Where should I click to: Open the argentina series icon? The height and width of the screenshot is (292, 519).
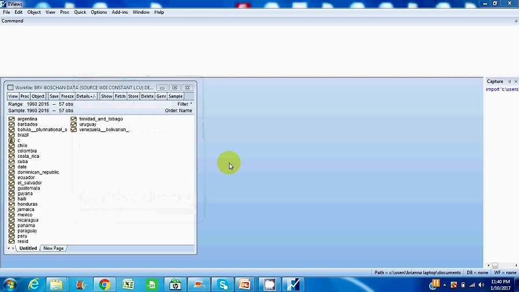click(x=12, y=119)
